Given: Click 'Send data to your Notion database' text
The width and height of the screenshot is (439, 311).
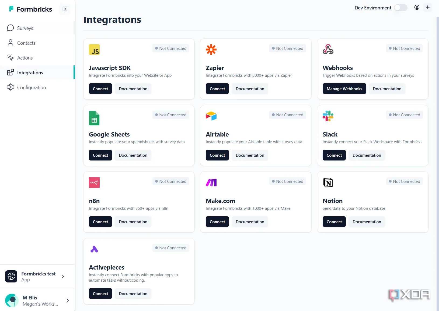Looking at the screenshot, I should pos(354,208).
